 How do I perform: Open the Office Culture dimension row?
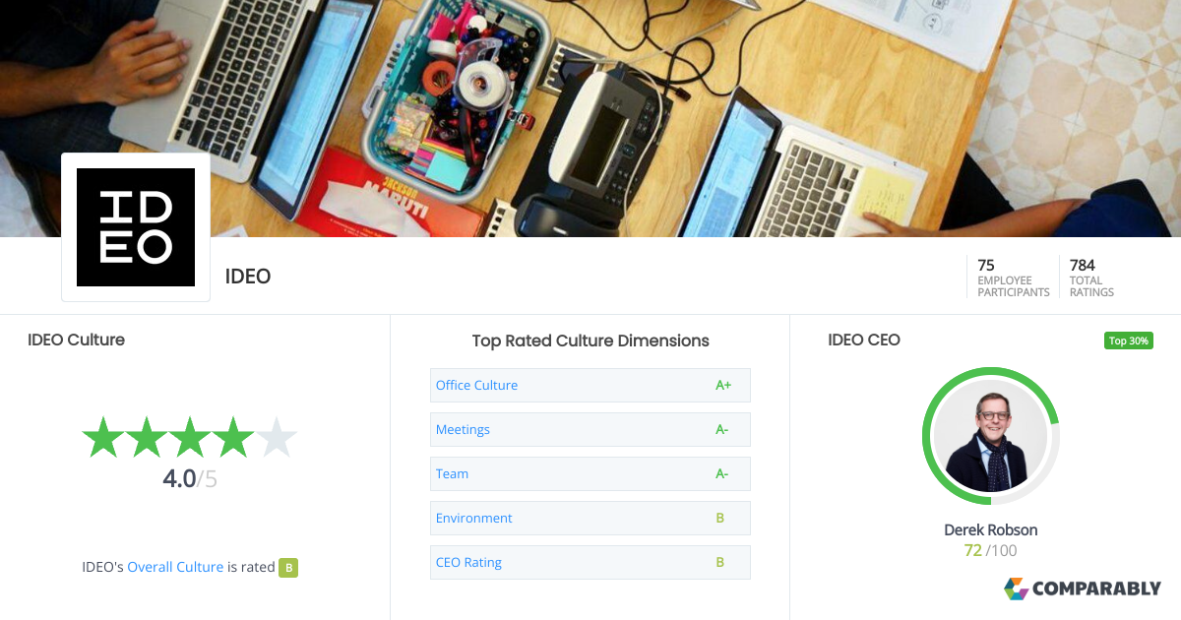pyautogui.click(x=590, y=385)
